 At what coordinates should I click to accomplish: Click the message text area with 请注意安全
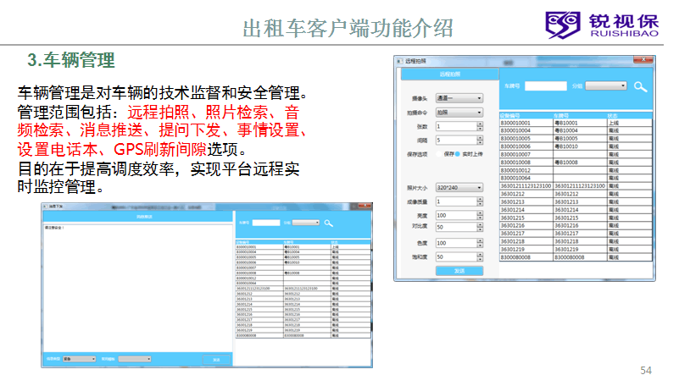point(137,288)
